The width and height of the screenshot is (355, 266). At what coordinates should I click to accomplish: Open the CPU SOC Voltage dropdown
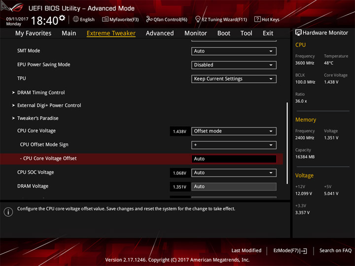coord(234,173)
